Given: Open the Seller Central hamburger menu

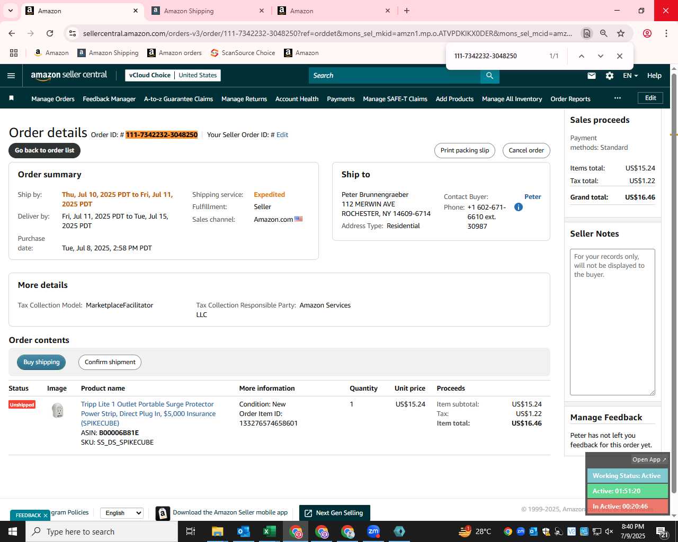Looking at the screenshot, I should (x=11, y=76).
